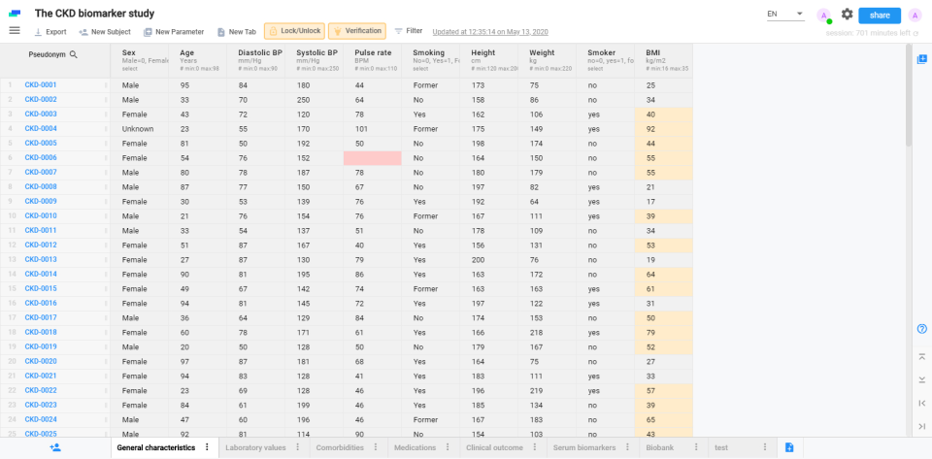Click the add new tab icon after test
This screenshot has width=932, height=459.
click(x=789, y=447)
